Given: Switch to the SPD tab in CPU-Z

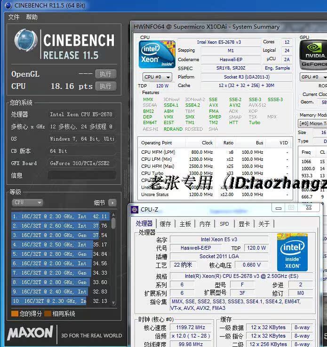Looking at the screenshot, I should pyautogui.click(x=224, y=224).
